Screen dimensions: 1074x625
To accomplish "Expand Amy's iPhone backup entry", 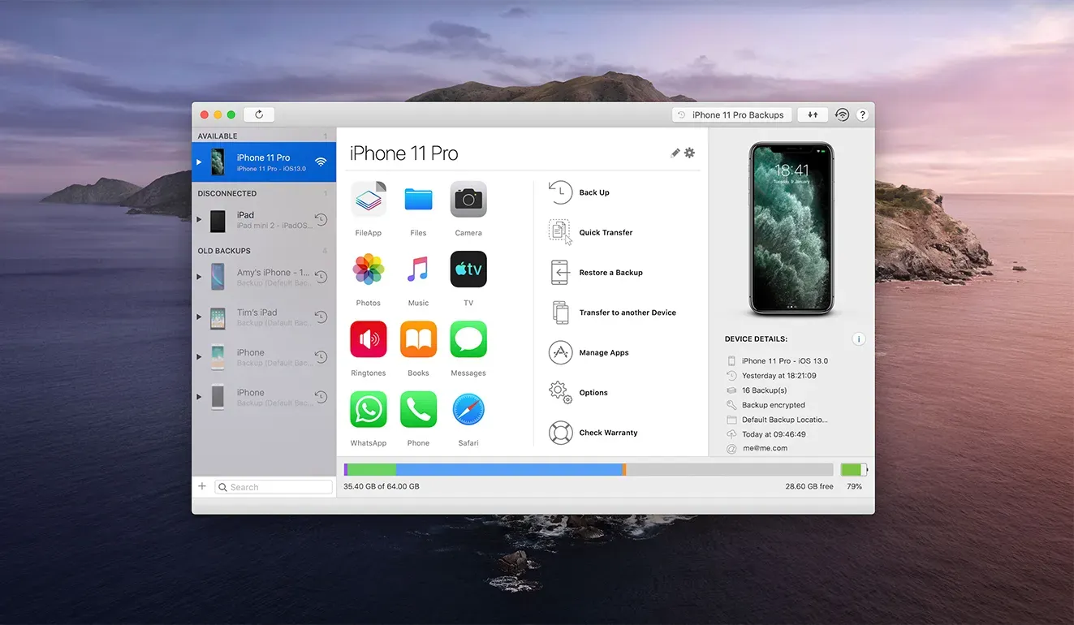I will pos(199,277).
